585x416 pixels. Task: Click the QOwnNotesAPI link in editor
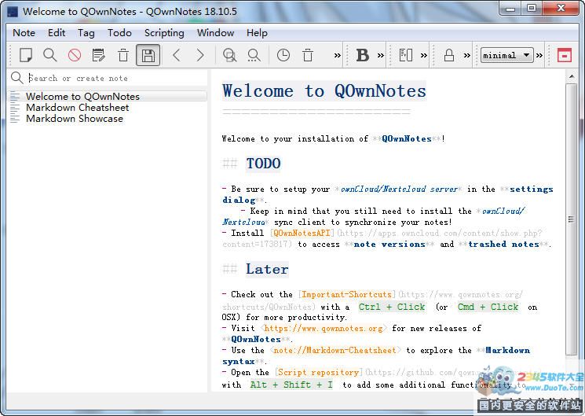click(x=302, y=233)
